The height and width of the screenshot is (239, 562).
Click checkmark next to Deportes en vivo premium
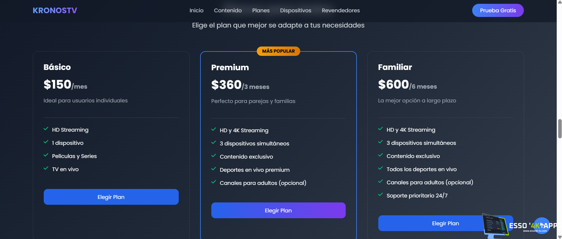click(214, 169)
